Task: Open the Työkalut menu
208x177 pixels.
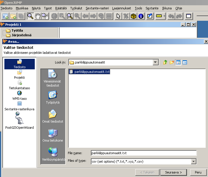Action: (76, 8)
